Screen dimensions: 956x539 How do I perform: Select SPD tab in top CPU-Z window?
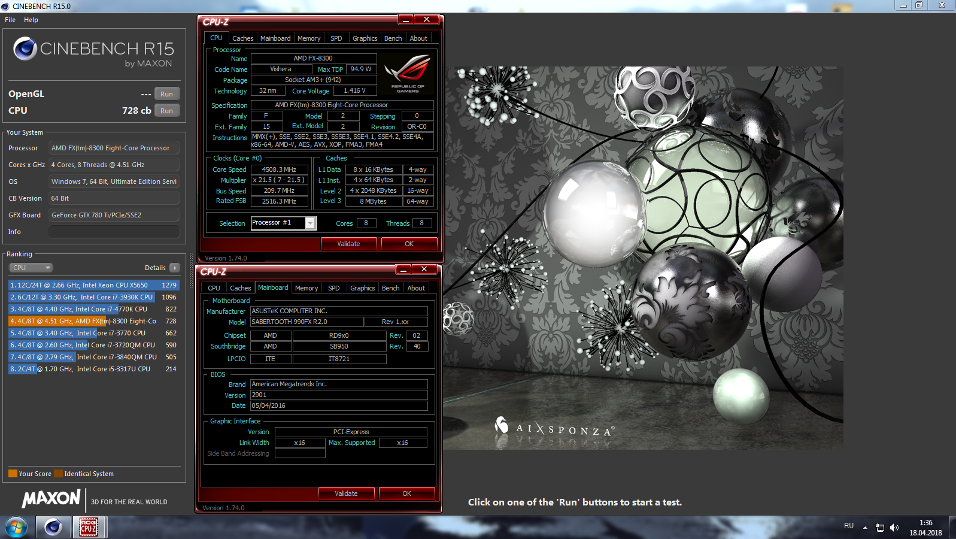pos(336,38)
